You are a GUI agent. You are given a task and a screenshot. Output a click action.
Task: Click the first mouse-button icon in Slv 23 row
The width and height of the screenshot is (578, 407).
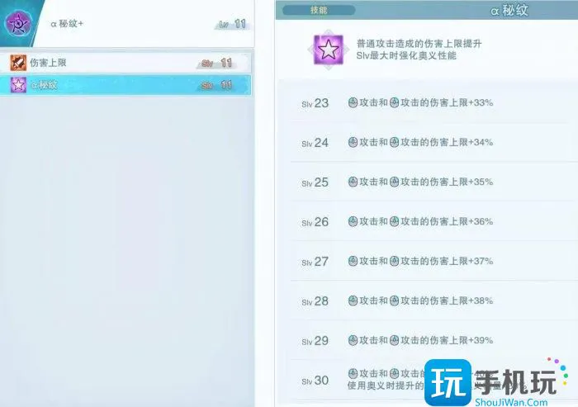[x=353, y=103]
